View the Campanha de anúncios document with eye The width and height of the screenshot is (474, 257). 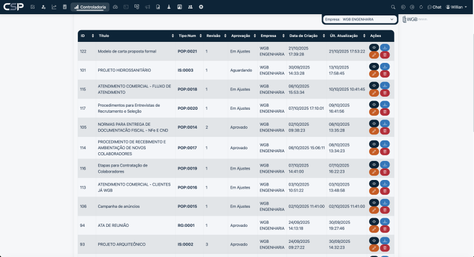click(374, 203)
